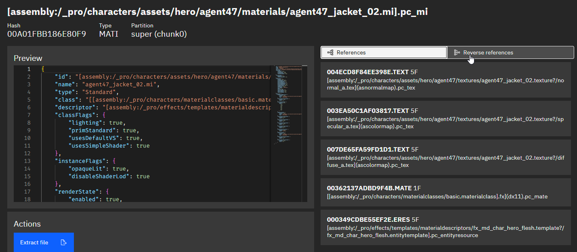Click the Extract file button
This screenshot has width=577, height=252.
pyautogui.click(x=44, y=242)
